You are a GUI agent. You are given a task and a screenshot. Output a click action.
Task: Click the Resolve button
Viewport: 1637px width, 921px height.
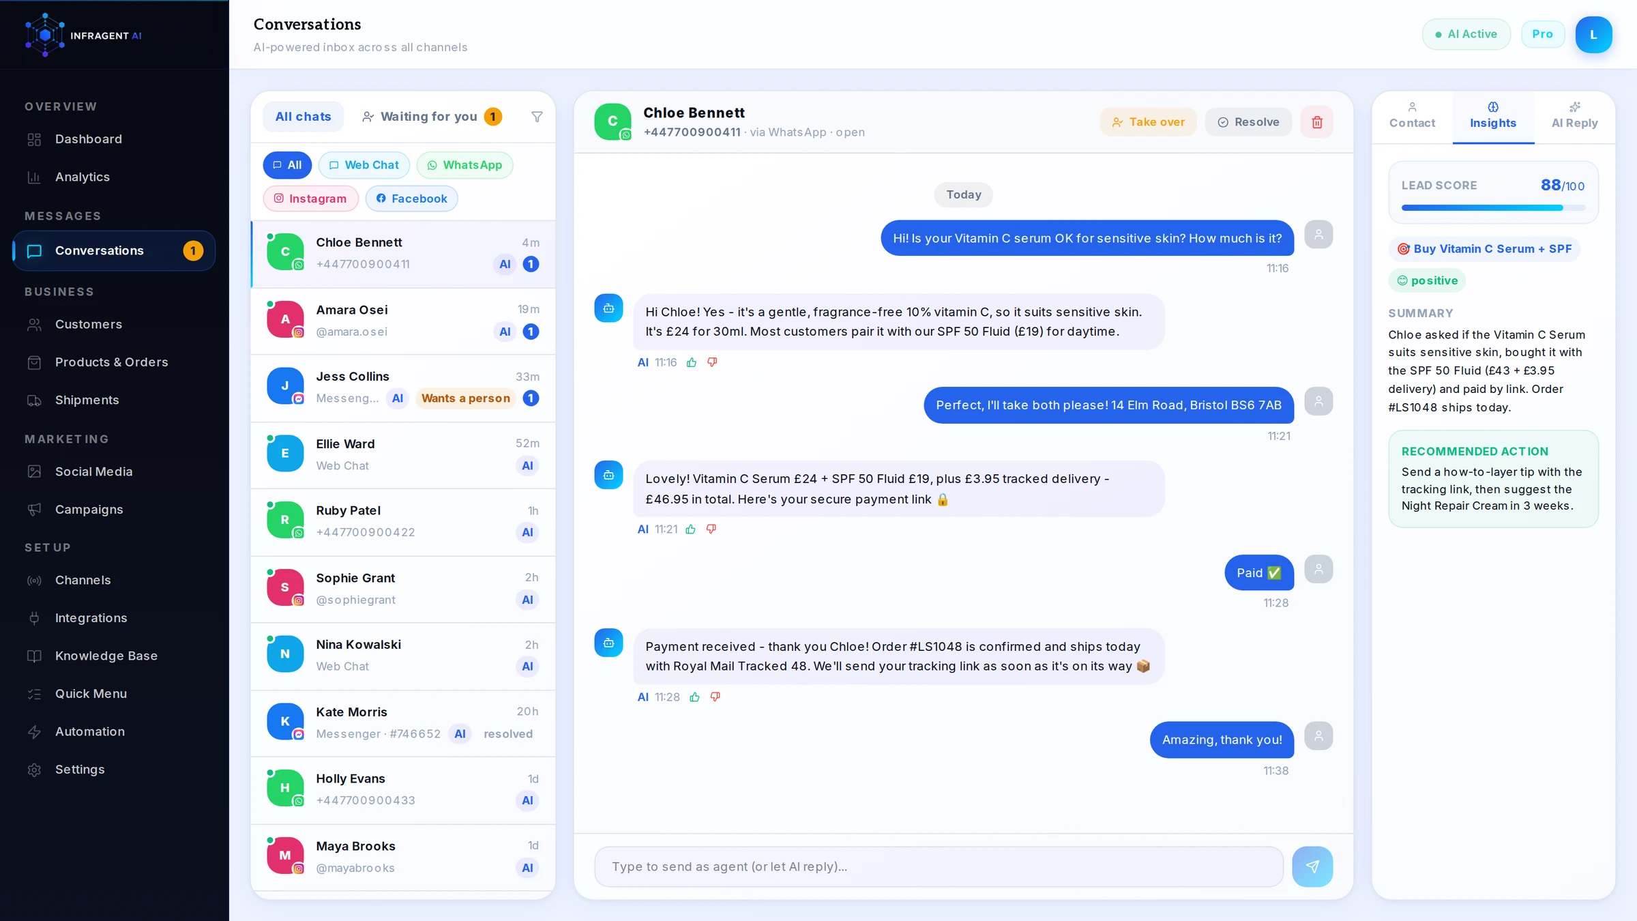(x=1248, y=122)
